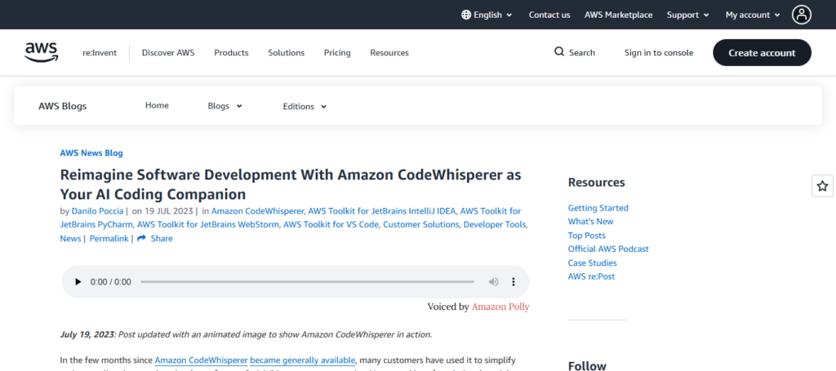Open What's New resource link
836x371 pixels.
[x=591, y=222]
